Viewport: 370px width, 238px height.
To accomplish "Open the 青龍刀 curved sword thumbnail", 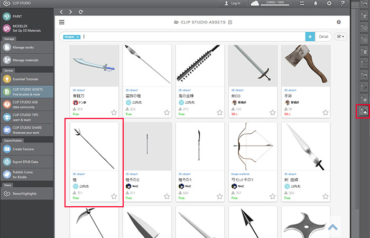I will click(x=95, y=66).
